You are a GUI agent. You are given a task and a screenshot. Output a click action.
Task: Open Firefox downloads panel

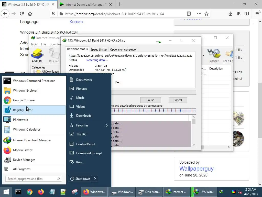click(x=230, y=14)
